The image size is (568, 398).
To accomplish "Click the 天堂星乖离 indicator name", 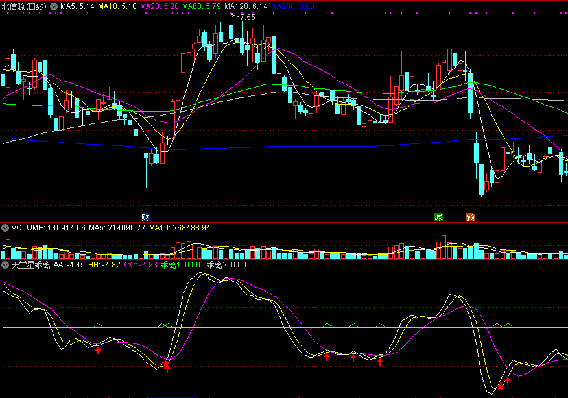I will coord(30,265).
